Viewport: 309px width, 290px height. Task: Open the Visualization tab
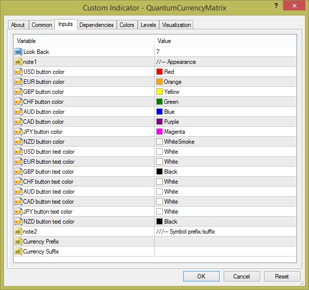[176, 25]
